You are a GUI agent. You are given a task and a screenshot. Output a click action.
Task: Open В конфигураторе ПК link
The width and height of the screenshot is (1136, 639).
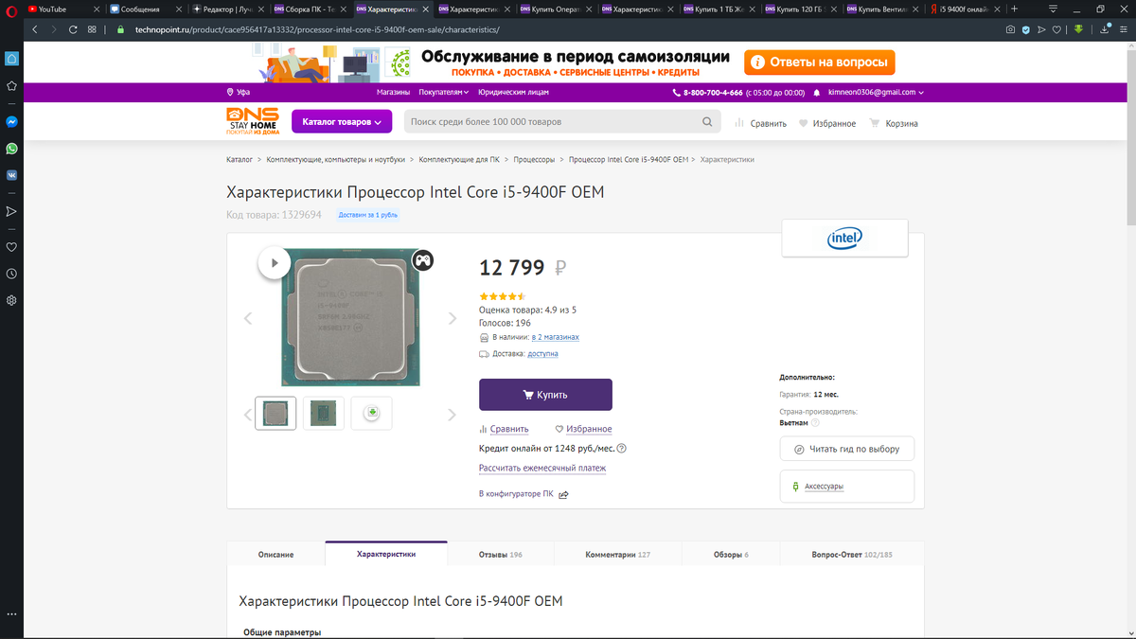[524, 494]
